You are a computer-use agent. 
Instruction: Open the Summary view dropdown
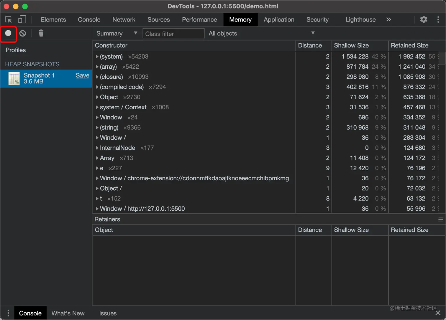[x=117, y=33]
